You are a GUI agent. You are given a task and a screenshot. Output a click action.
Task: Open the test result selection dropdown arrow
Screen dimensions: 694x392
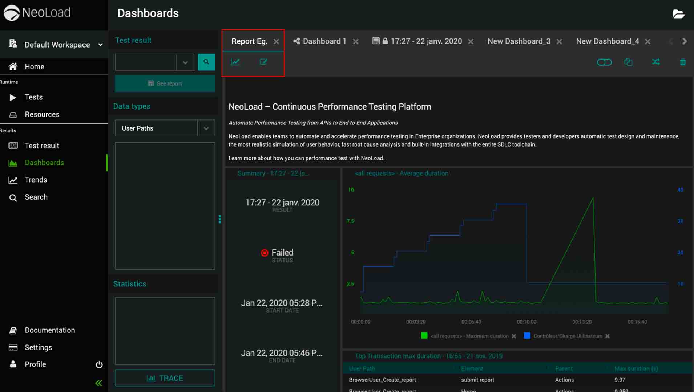point(185,62)
